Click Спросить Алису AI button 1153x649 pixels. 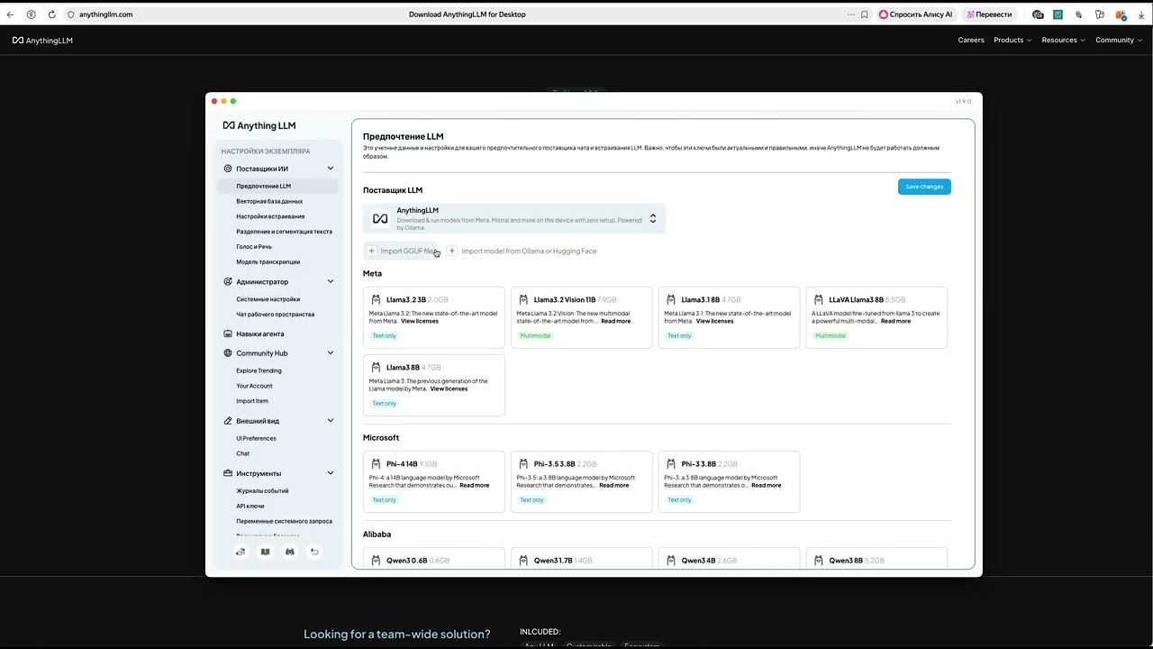coord(915,14)
